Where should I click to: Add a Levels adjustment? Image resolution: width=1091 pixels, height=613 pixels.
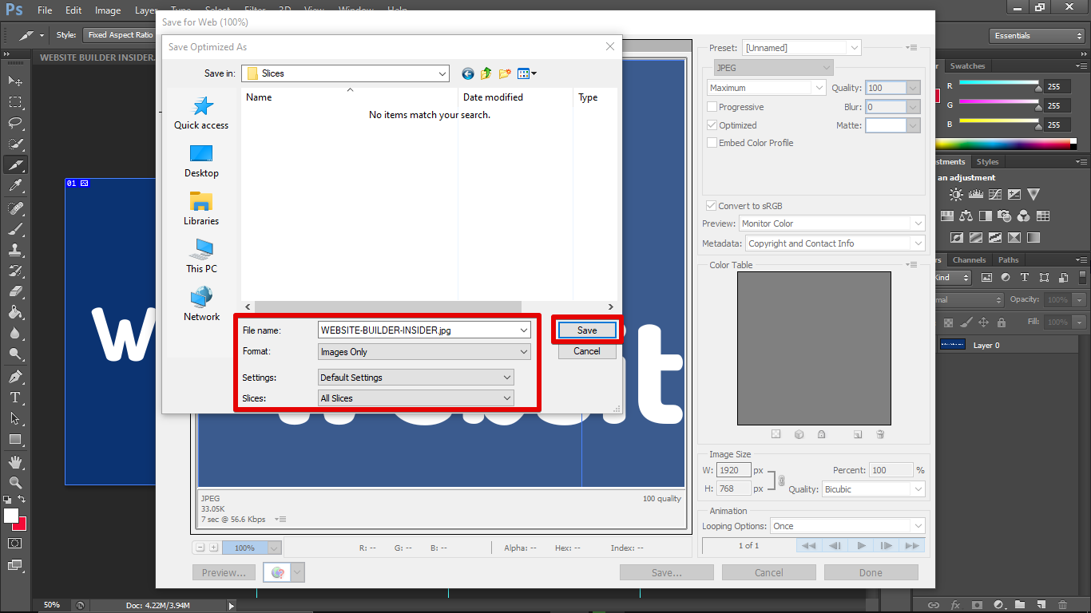click(975, 194)
